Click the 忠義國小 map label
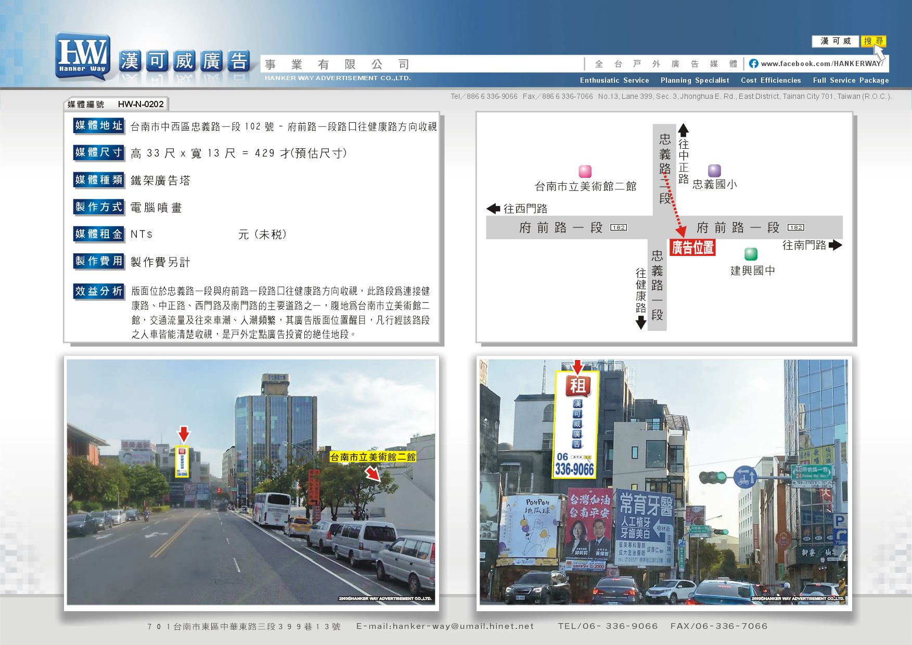This screenshot has width=912, height=645. point(714,184)
